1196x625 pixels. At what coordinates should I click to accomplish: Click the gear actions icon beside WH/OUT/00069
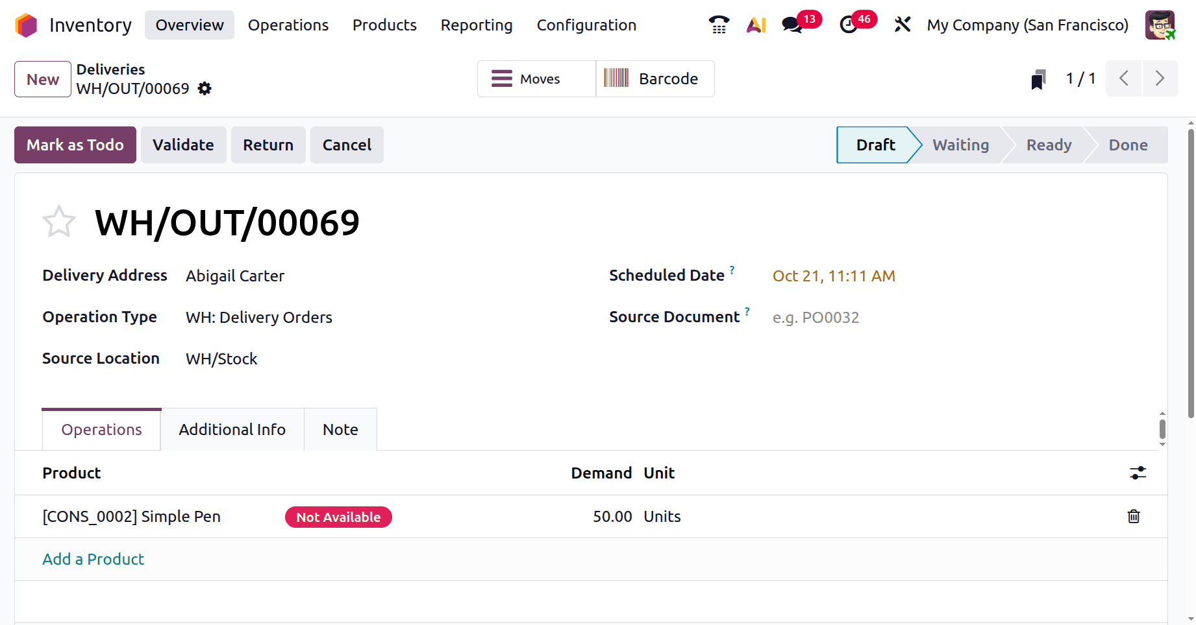205,89
